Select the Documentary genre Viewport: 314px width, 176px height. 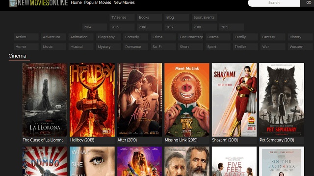click(190, 37)
